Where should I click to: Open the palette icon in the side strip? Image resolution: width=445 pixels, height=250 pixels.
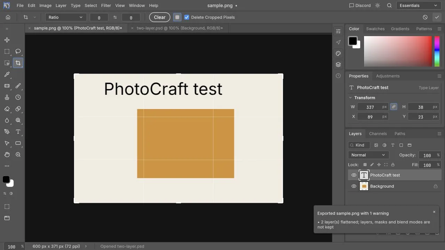pos(338,53)
